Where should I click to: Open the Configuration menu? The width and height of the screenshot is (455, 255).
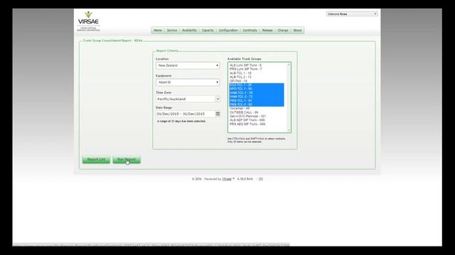click(228, 30)
